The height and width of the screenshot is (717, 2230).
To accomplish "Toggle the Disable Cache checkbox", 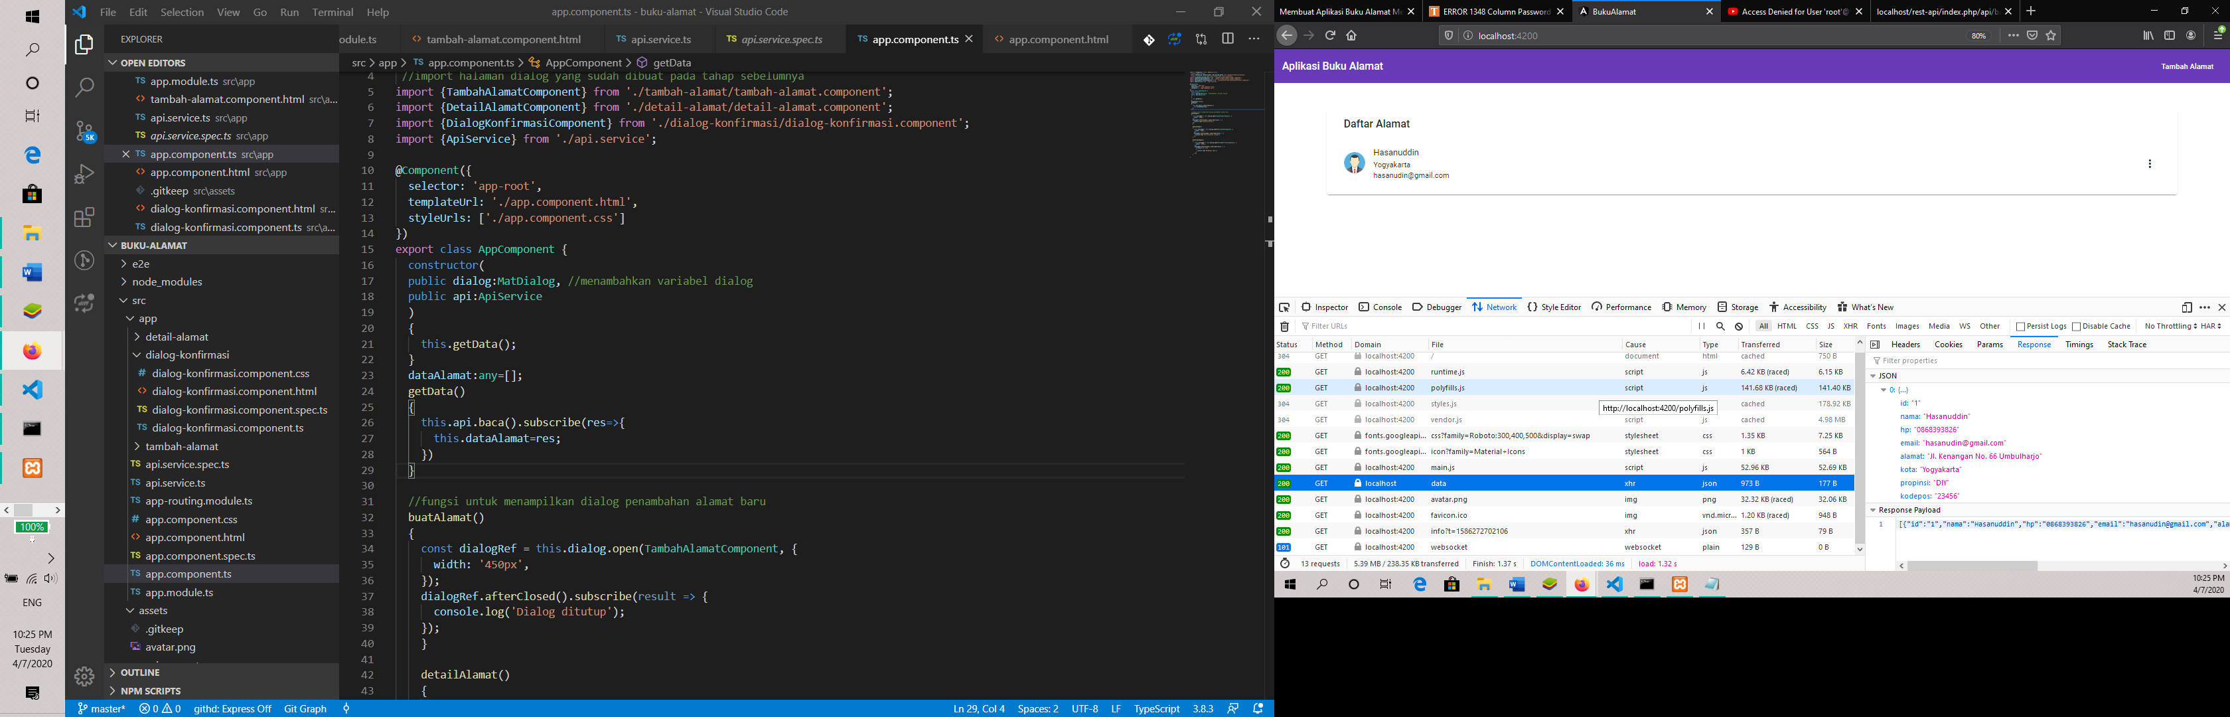I will tap(2076, 327).
